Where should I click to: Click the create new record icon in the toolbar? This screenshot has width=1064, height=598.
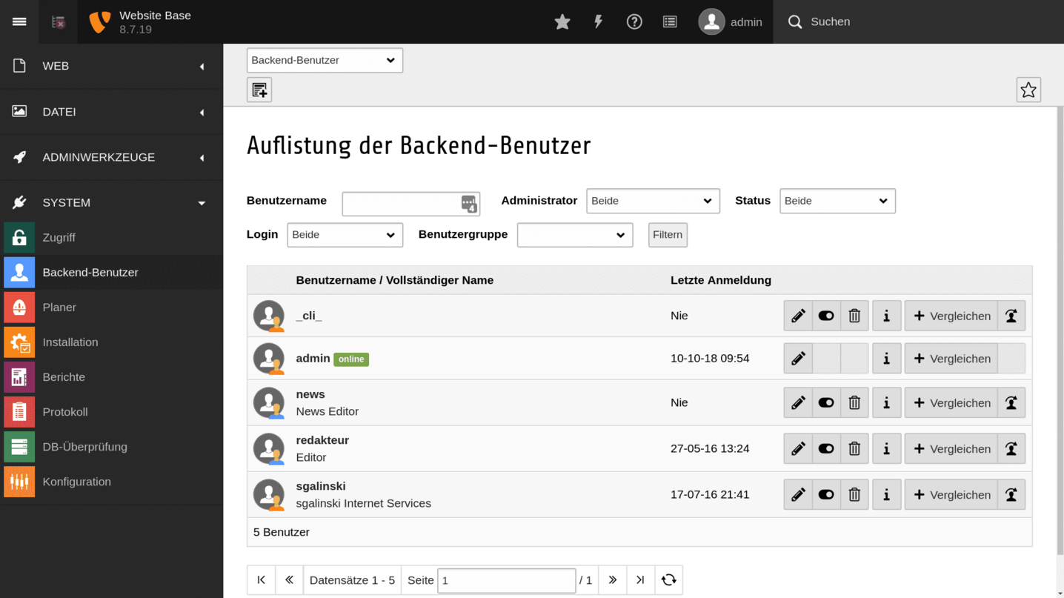pos(259,89)
